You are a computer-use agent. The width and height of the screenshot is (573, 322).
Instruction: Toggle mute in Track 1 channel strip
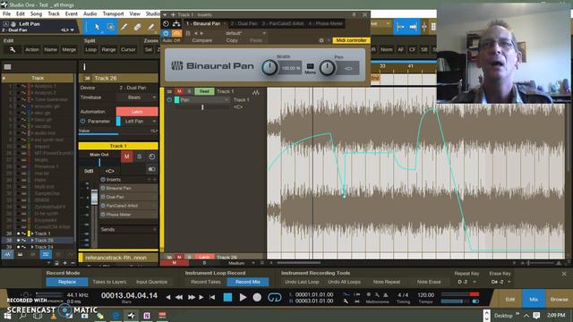pyautogui.click(x=127, y=157)
